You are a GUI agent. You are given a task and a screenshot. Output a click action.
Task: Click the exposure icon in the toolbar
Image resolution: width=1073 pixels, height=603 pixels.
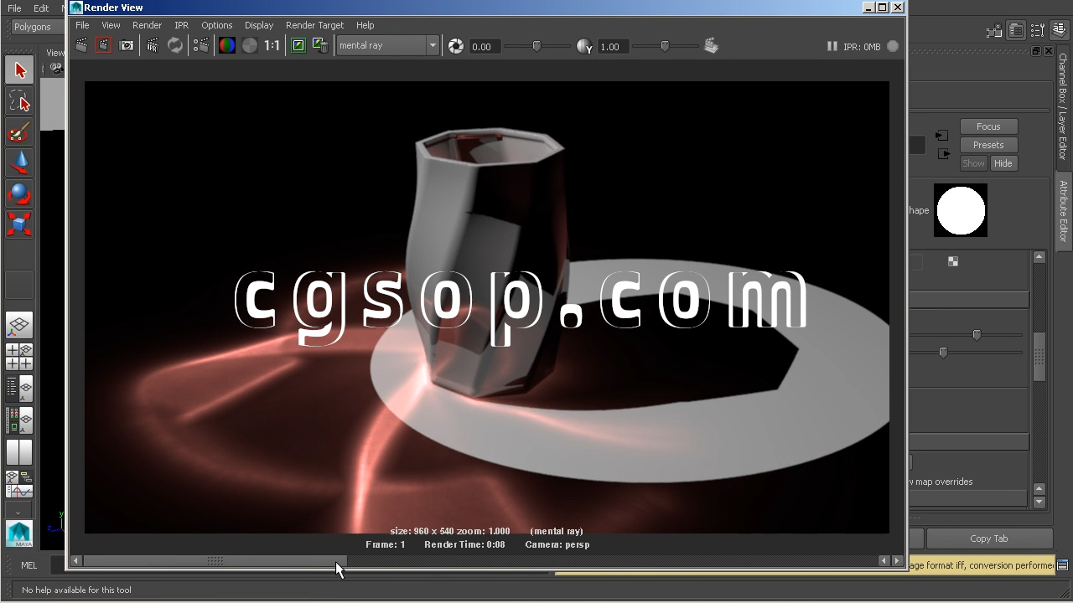[x=456, y=47]
